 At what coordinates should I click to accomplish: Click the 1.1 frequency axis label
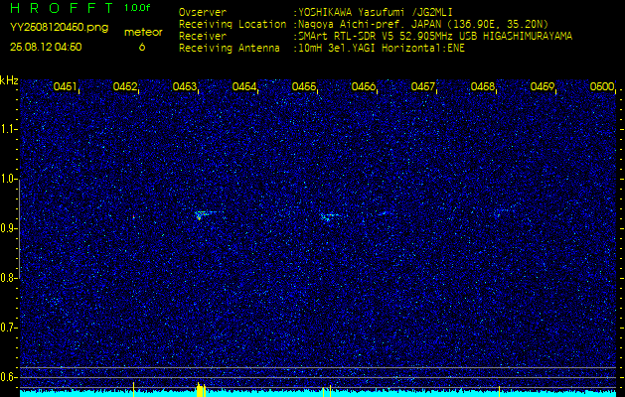(7, 129)
